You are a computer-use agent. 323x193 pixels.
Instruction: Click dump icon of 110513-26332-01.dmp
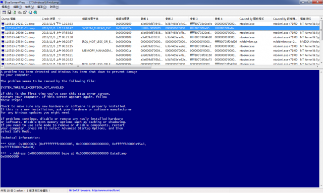tap(3, 59)
